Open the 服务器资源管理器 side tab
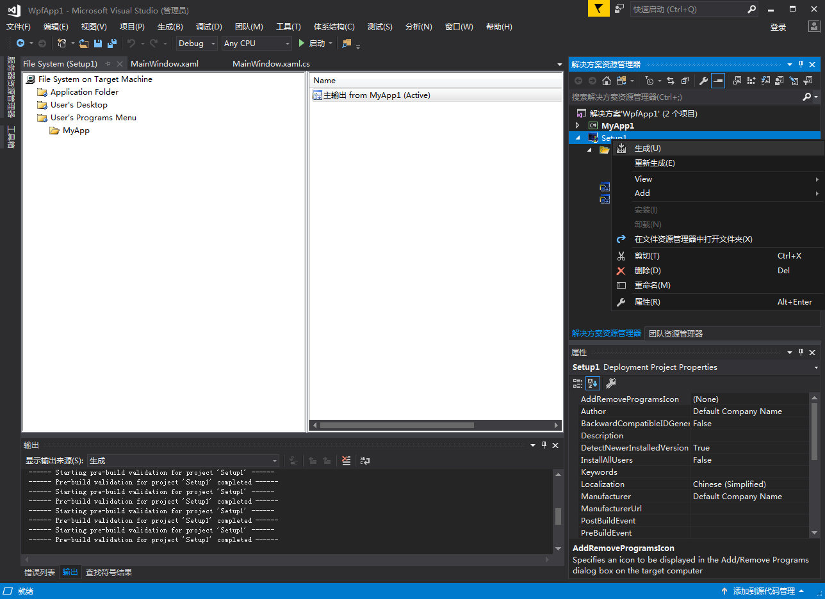The height and width of the screenshot is (599, 825). (10, 87)
